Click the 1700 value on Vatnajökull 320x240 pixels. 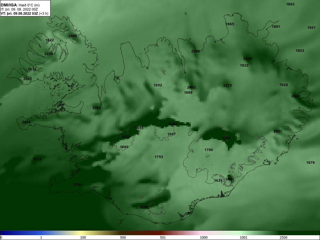[x=209, y=150]
